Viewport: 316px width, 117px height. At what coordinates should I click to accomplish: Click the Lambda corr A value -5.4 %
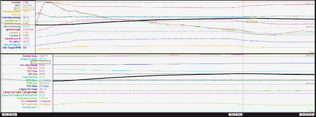pyautogui.click(x=26, y=21)
